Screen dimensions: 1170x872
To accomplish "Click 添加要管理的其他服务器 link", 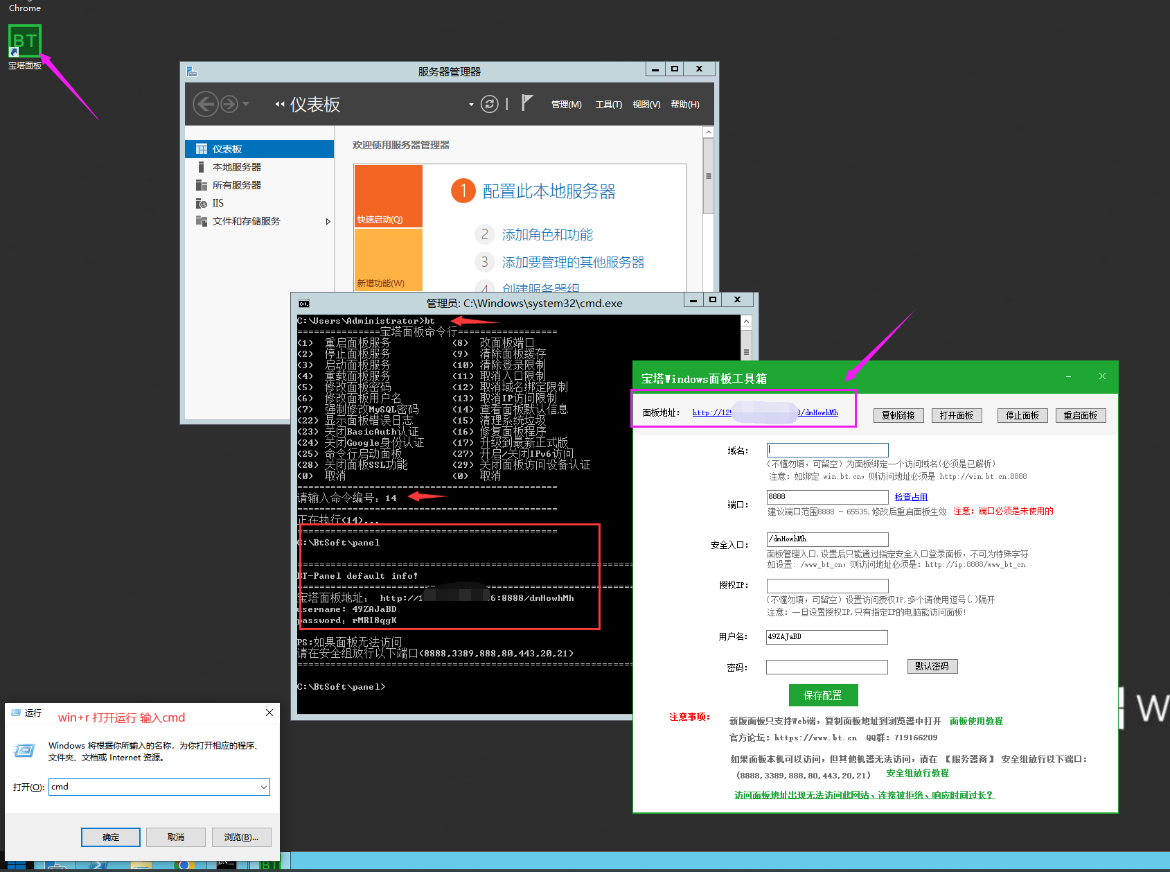I will coord(573,263).
